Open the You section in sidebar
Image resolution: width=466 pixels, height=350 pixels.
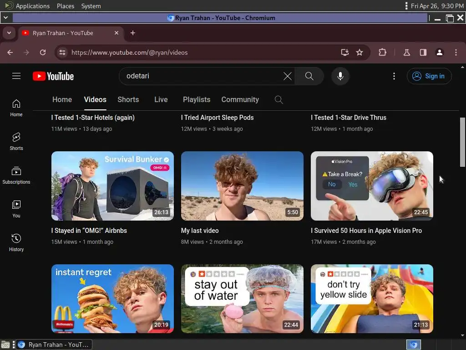pyautogui.click(x=16, y=209)
